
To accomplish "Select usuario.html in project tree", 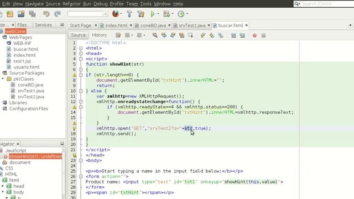I will [x=26, y=67].
